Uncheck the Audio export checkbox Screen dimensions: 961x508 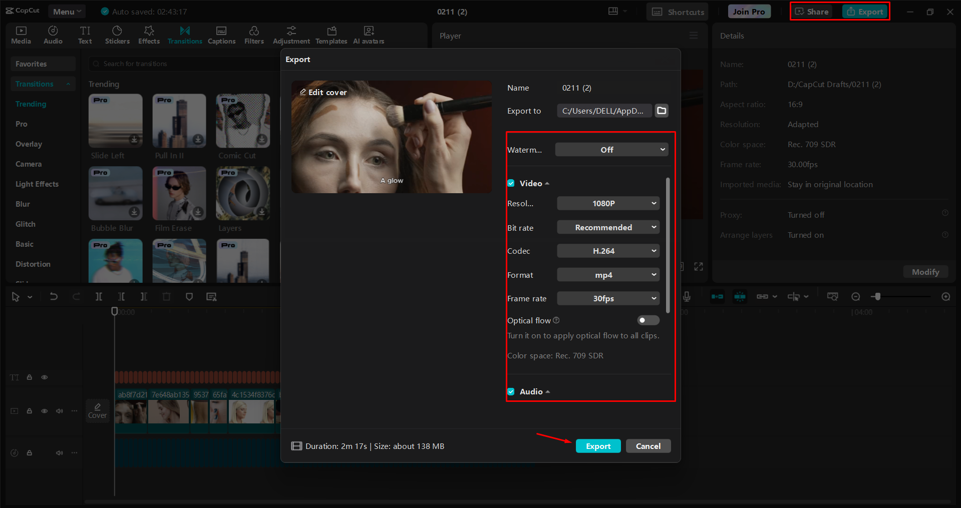tap(511, 391)
